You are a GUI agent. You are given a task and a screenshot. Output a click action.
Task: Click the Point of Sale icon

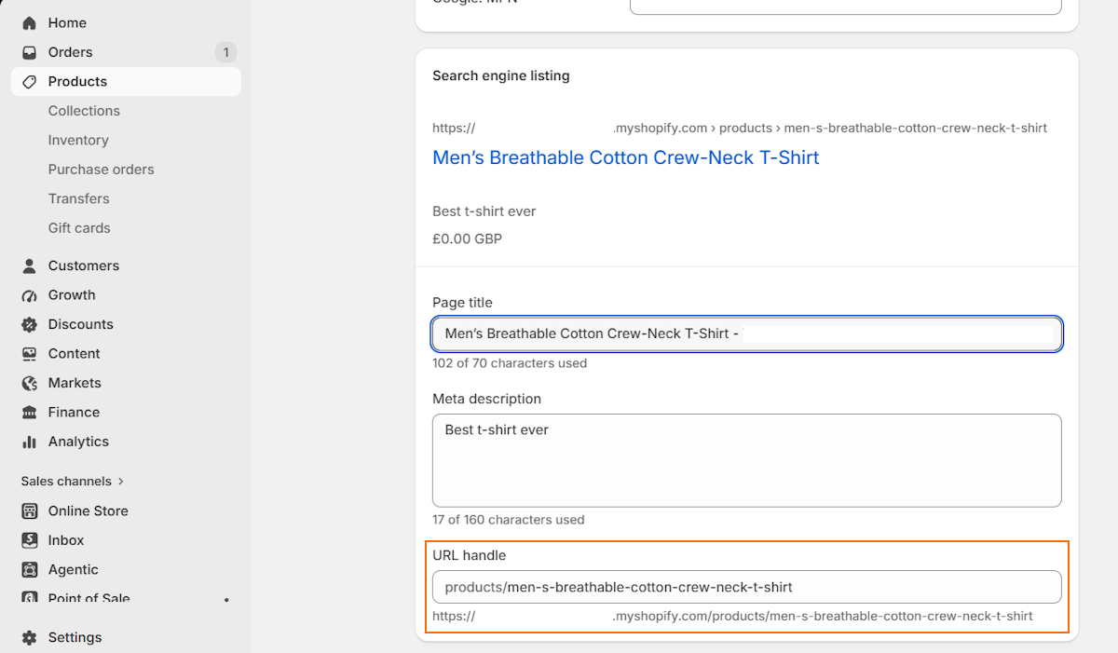point(30,598)
